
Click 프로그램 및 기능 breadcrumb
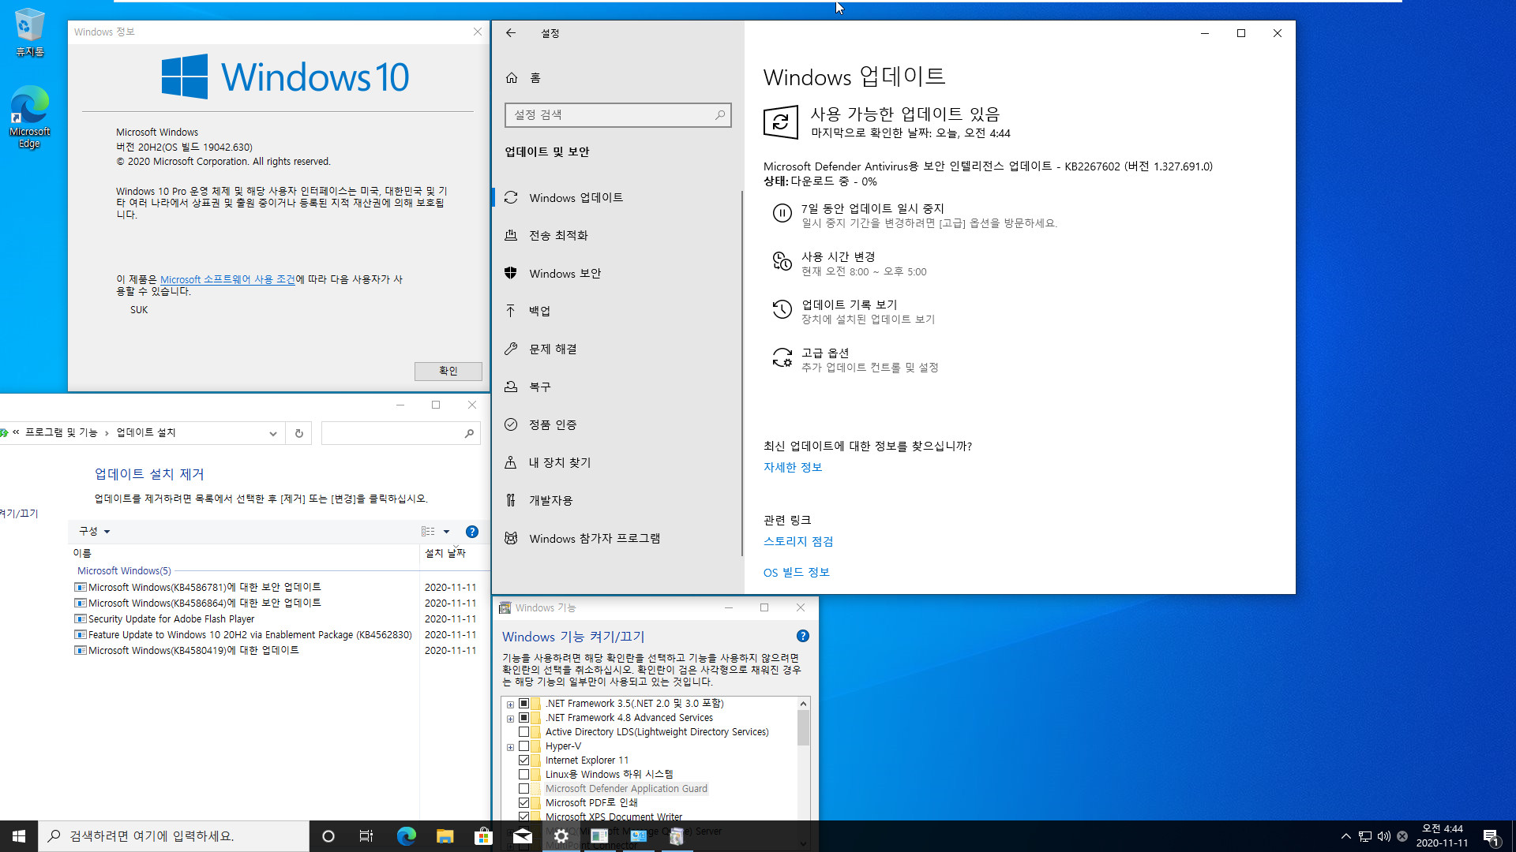[62, 433]
